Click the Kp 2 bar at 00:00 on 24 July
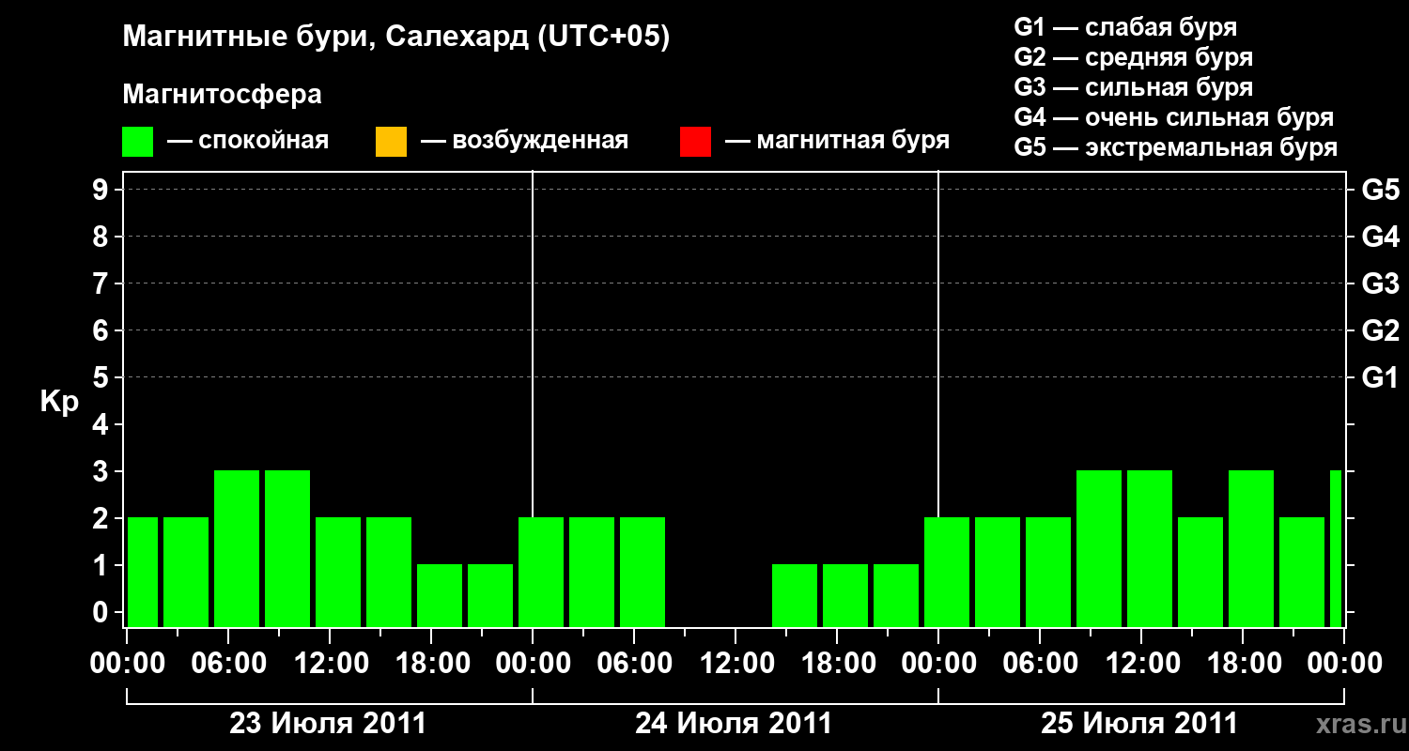 point(541,572)
